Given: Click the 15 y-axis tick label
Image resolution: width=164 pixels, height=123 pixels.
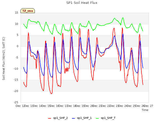Looking at the screenshot, I should pos(16,13).
